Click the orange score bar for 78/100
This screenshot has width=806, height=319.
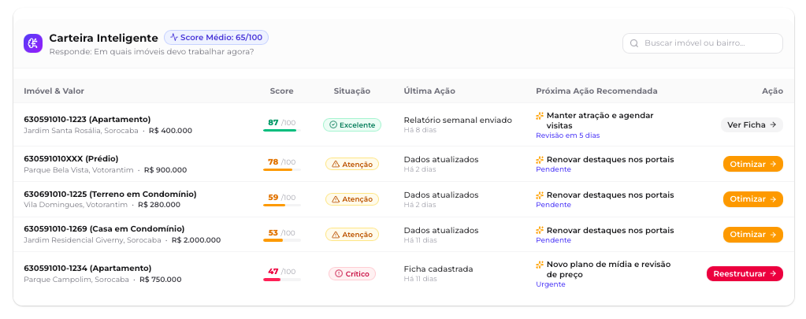point(282,169)
